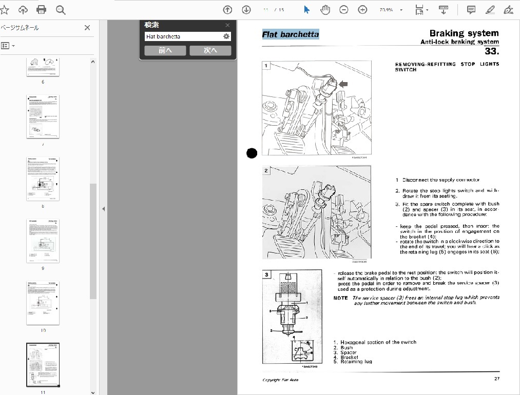
Task: Click the 検索 search popup title
Action: point(151,25)
